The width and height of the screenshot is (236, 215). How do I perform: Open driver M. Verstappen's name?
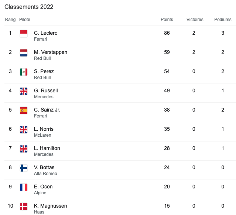click(51, 52)
